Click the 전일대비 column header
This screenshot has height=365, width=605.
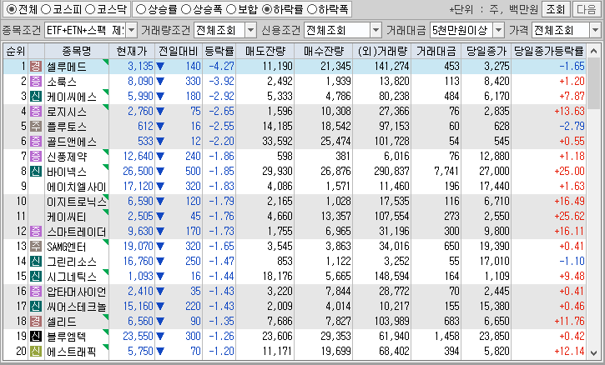(x=179, y=51)
